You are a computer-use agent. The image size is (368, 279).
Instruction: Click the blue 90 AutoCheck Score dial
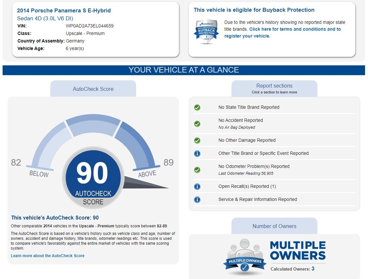93,178
